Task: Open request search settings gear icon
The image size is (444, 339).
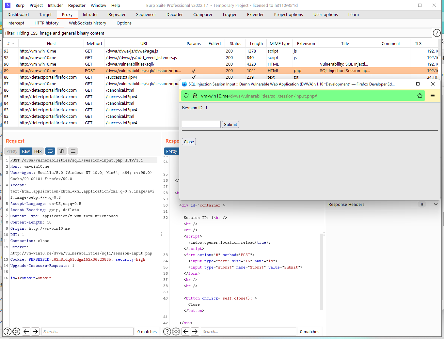Action: click(16, 331)
